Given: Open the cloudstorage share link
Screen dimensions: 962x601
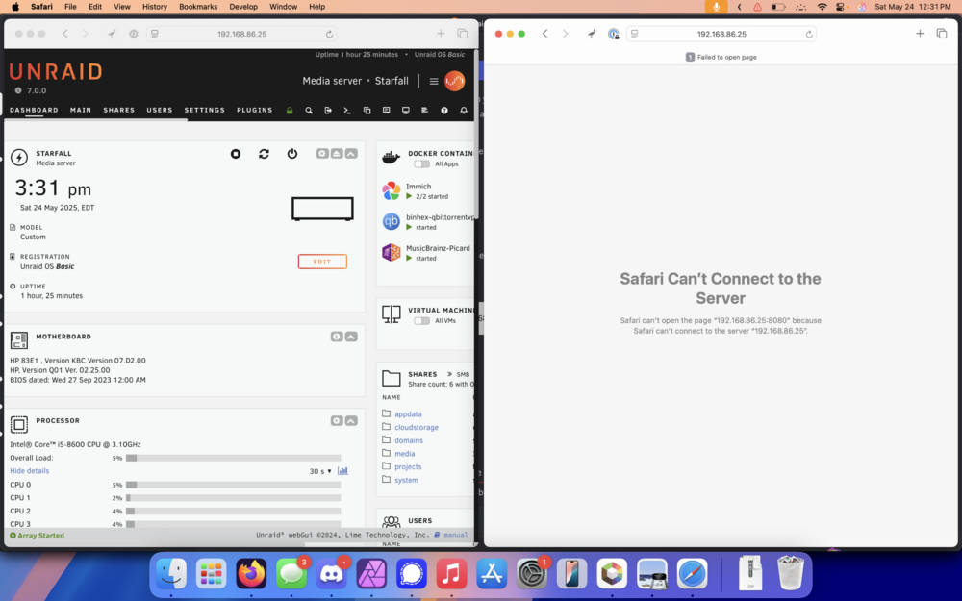Looking at the screenshot, I should pos(417,428).
